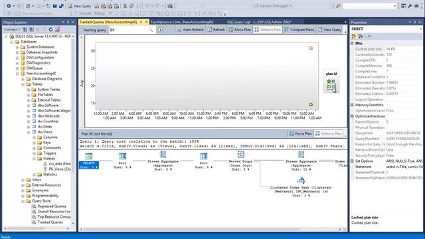
Task: Click the Save All icon in toolbar
Action: 61,6
